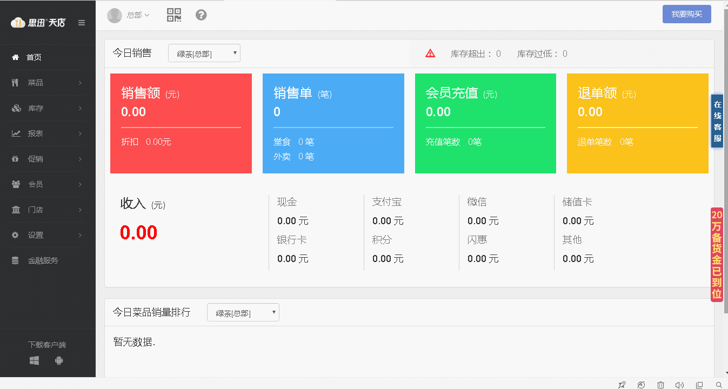
Task: Expand the 门店 menu chevron
Action: click(x=80, y=210)
